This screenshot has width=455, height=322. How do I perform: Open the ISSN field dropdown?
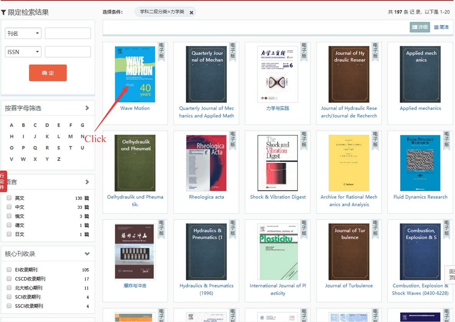[x=23, y=52]
